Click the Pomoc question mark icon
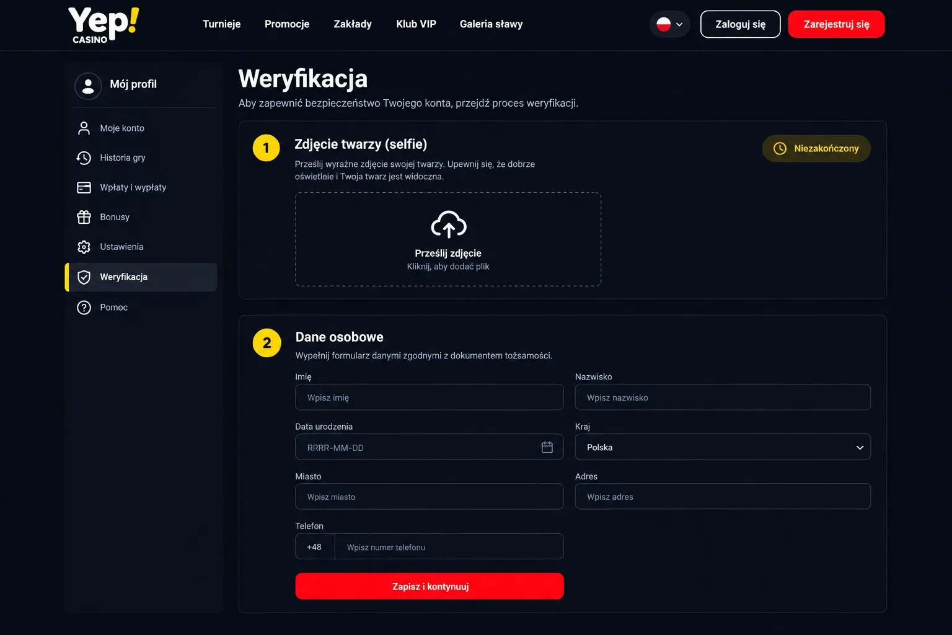The width and height of the screenshot is (952, 635). (84, 308)
